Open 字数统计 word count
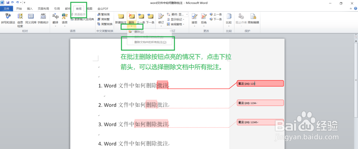 pyautogui.click(x=43, y=19)
